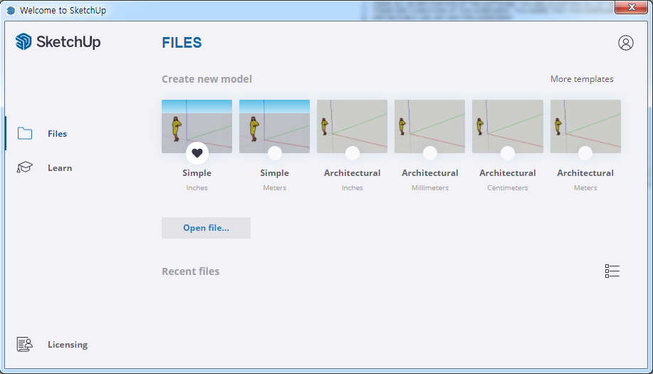Unfavorite the Simple Inches template heart
The width and height of the screenshot is (653, 374).
point(197,153)
